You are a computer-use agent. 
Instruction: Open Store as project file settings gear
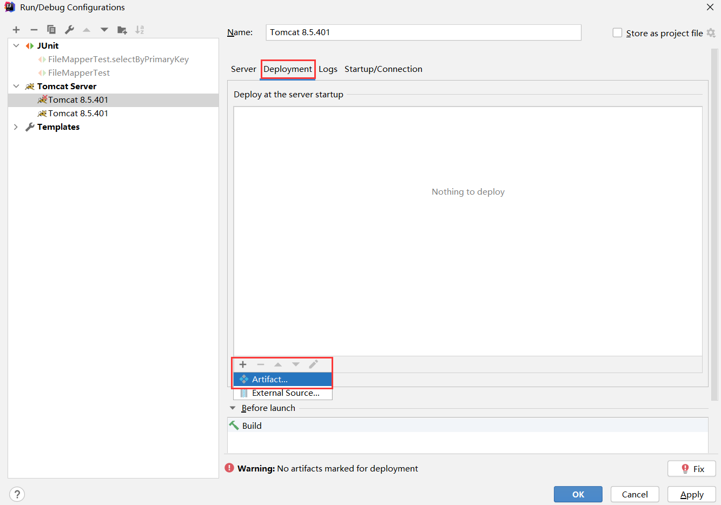pyautogui.click(x=711, y=33)
